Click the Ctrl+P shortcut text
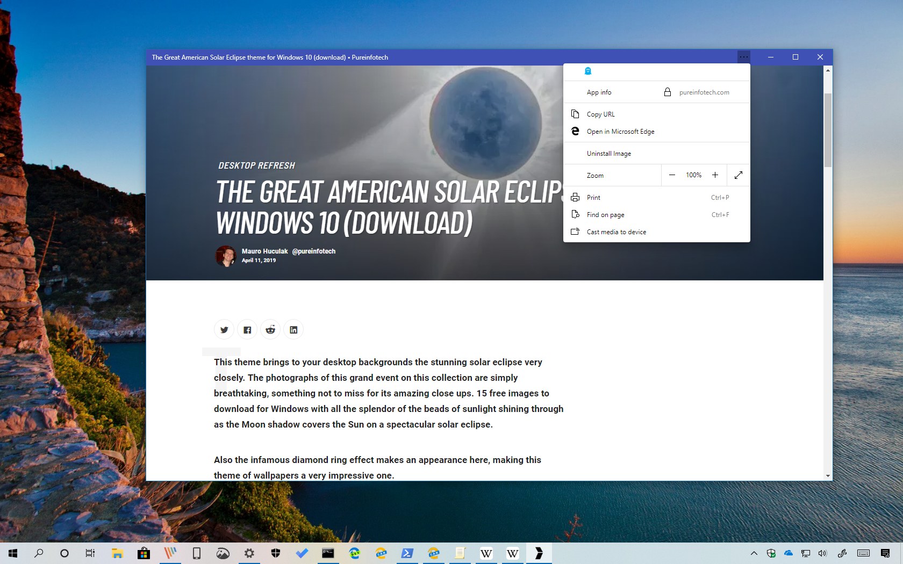903x564 pixels. tap(720, 197)
